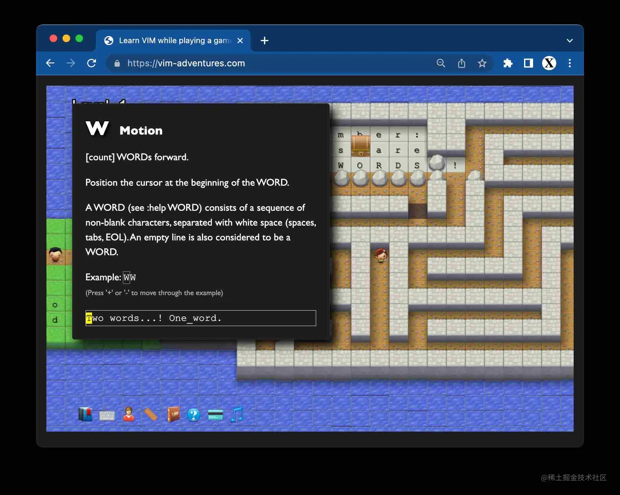Viewport: 620px width, 495px height.
Task: Click the back navigation arrow
Action: pyautogui.click(x=50, y=63)
